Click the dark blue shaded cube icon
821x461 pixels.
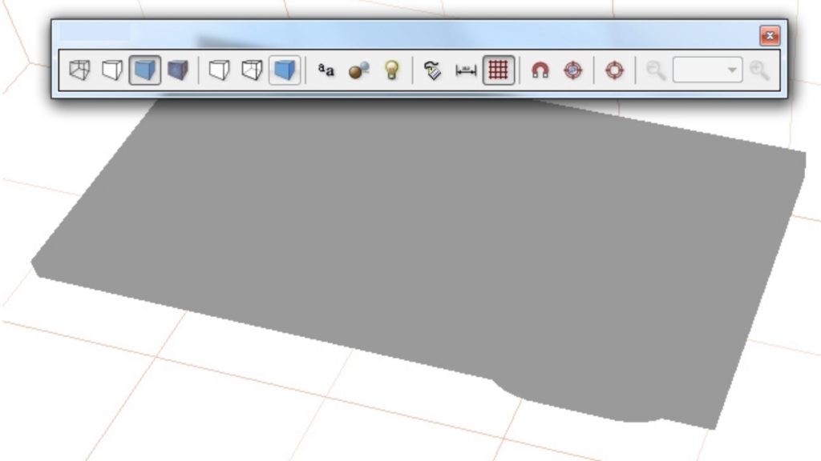click(177, 70)
